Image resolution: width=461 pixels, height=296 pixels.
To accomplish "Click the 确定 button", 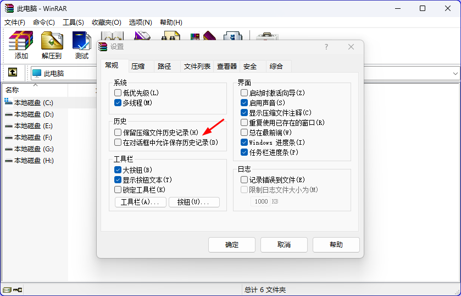I will click(x=232, y=245).
